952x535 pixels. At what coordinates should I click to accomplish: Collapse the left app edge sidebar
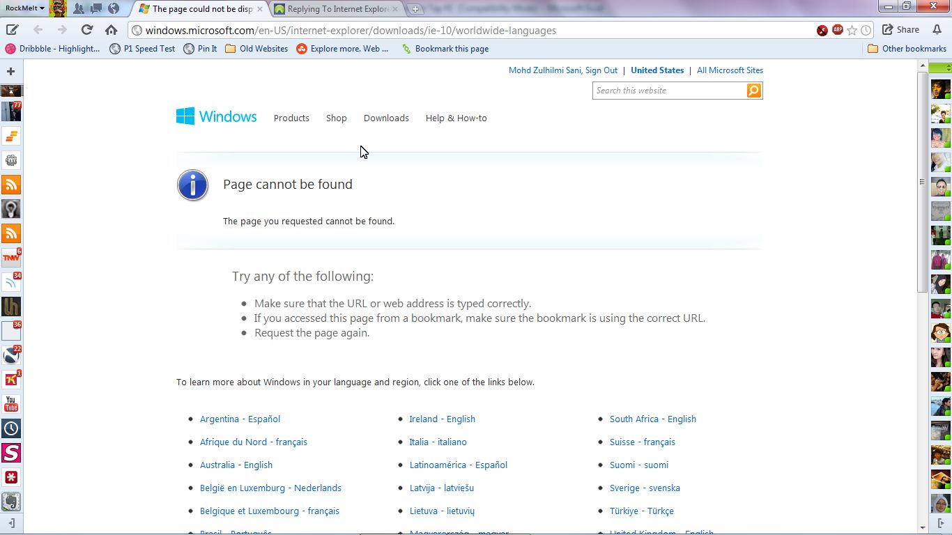pos(11,523)
